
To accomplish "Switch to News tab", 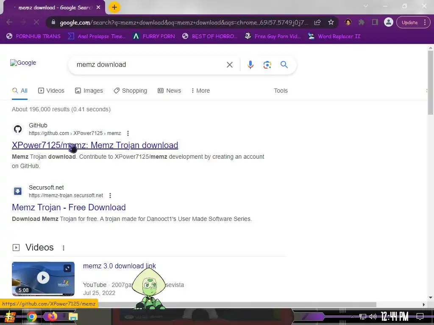I will pos(170,91).
